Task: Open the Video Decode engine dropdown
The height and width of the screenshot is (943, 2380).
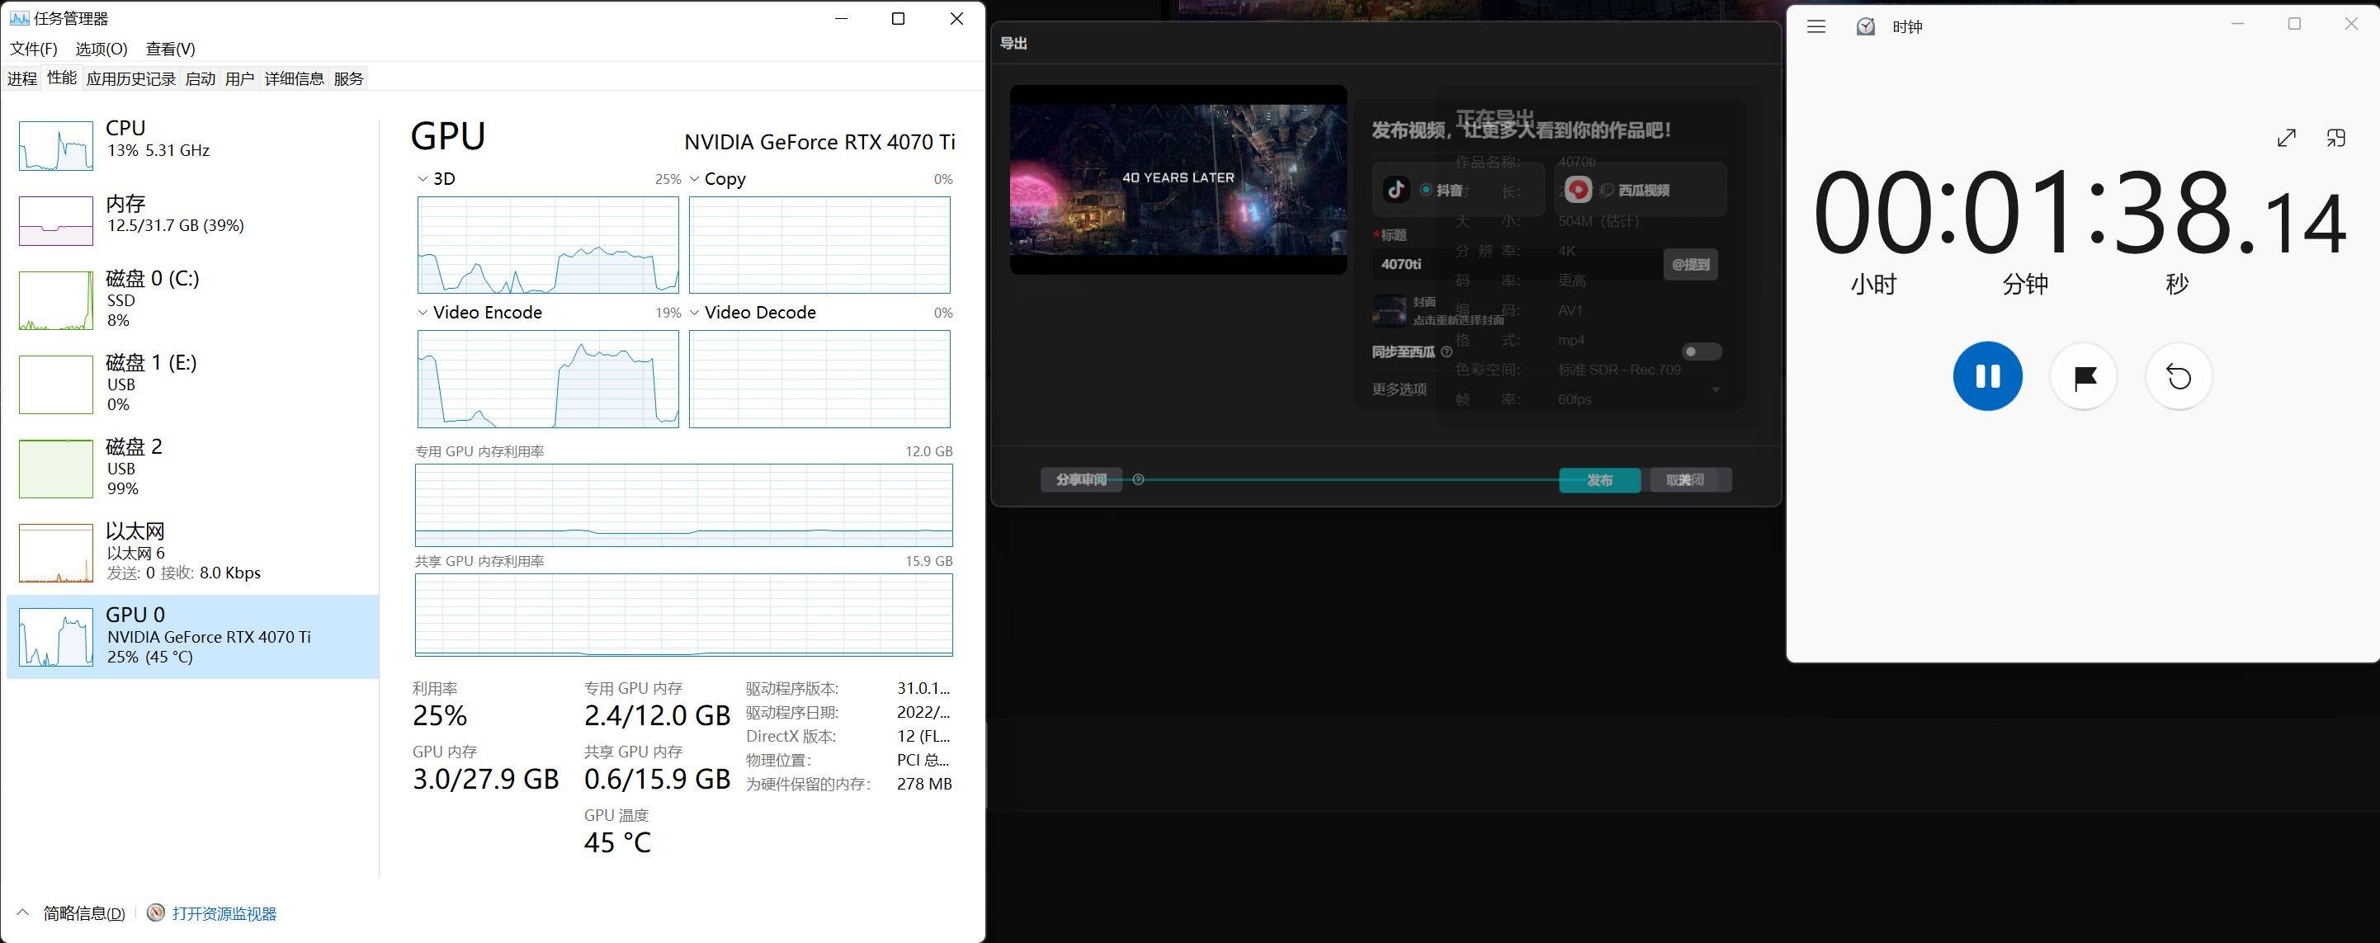Action: tap(695, 314)
